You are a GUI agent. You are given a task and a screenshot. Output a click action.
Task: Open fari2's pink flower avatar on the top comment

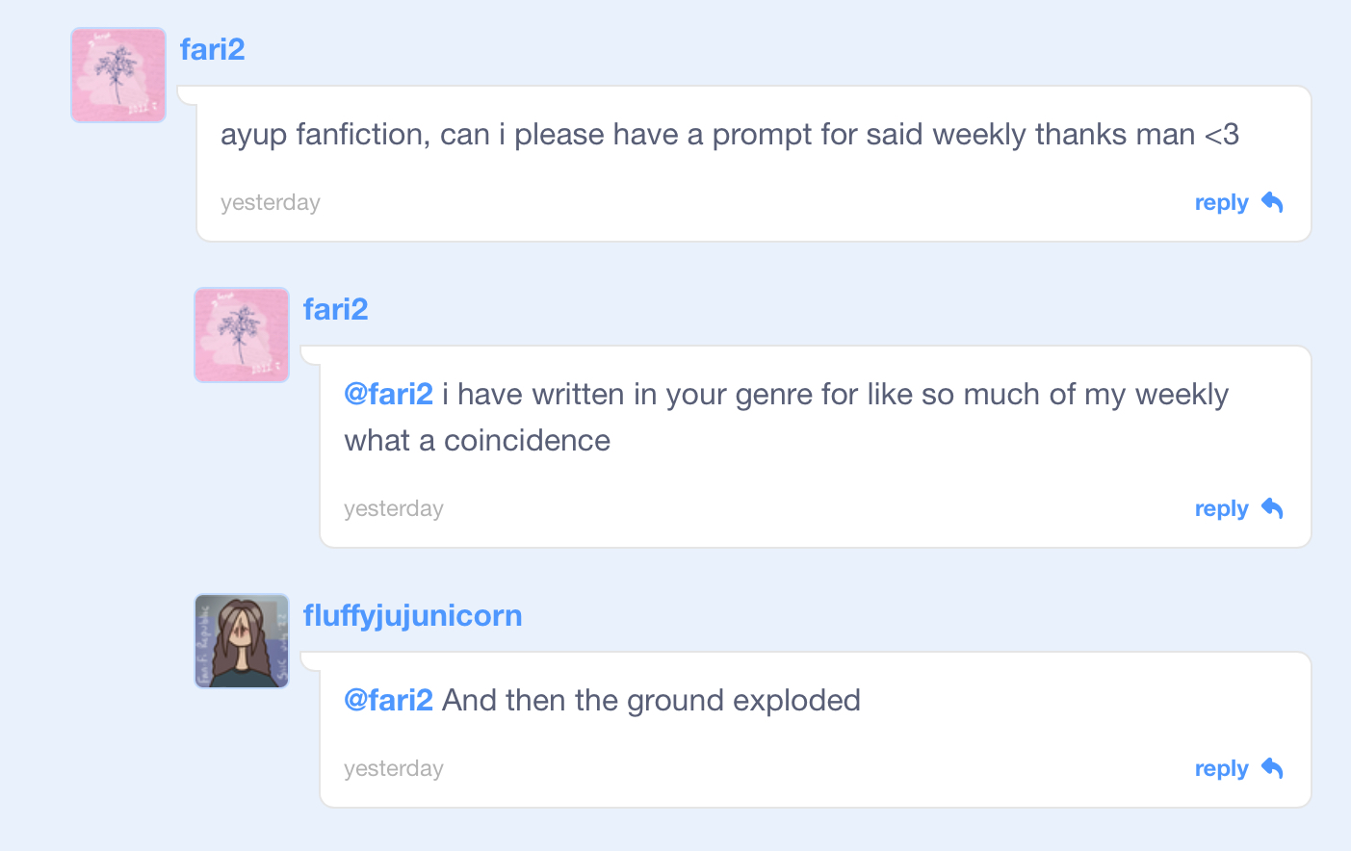(x=118, y=75)
